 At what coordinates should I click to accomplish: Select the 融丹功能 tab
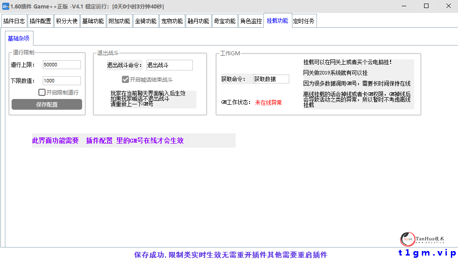click(x=198, y=20)
